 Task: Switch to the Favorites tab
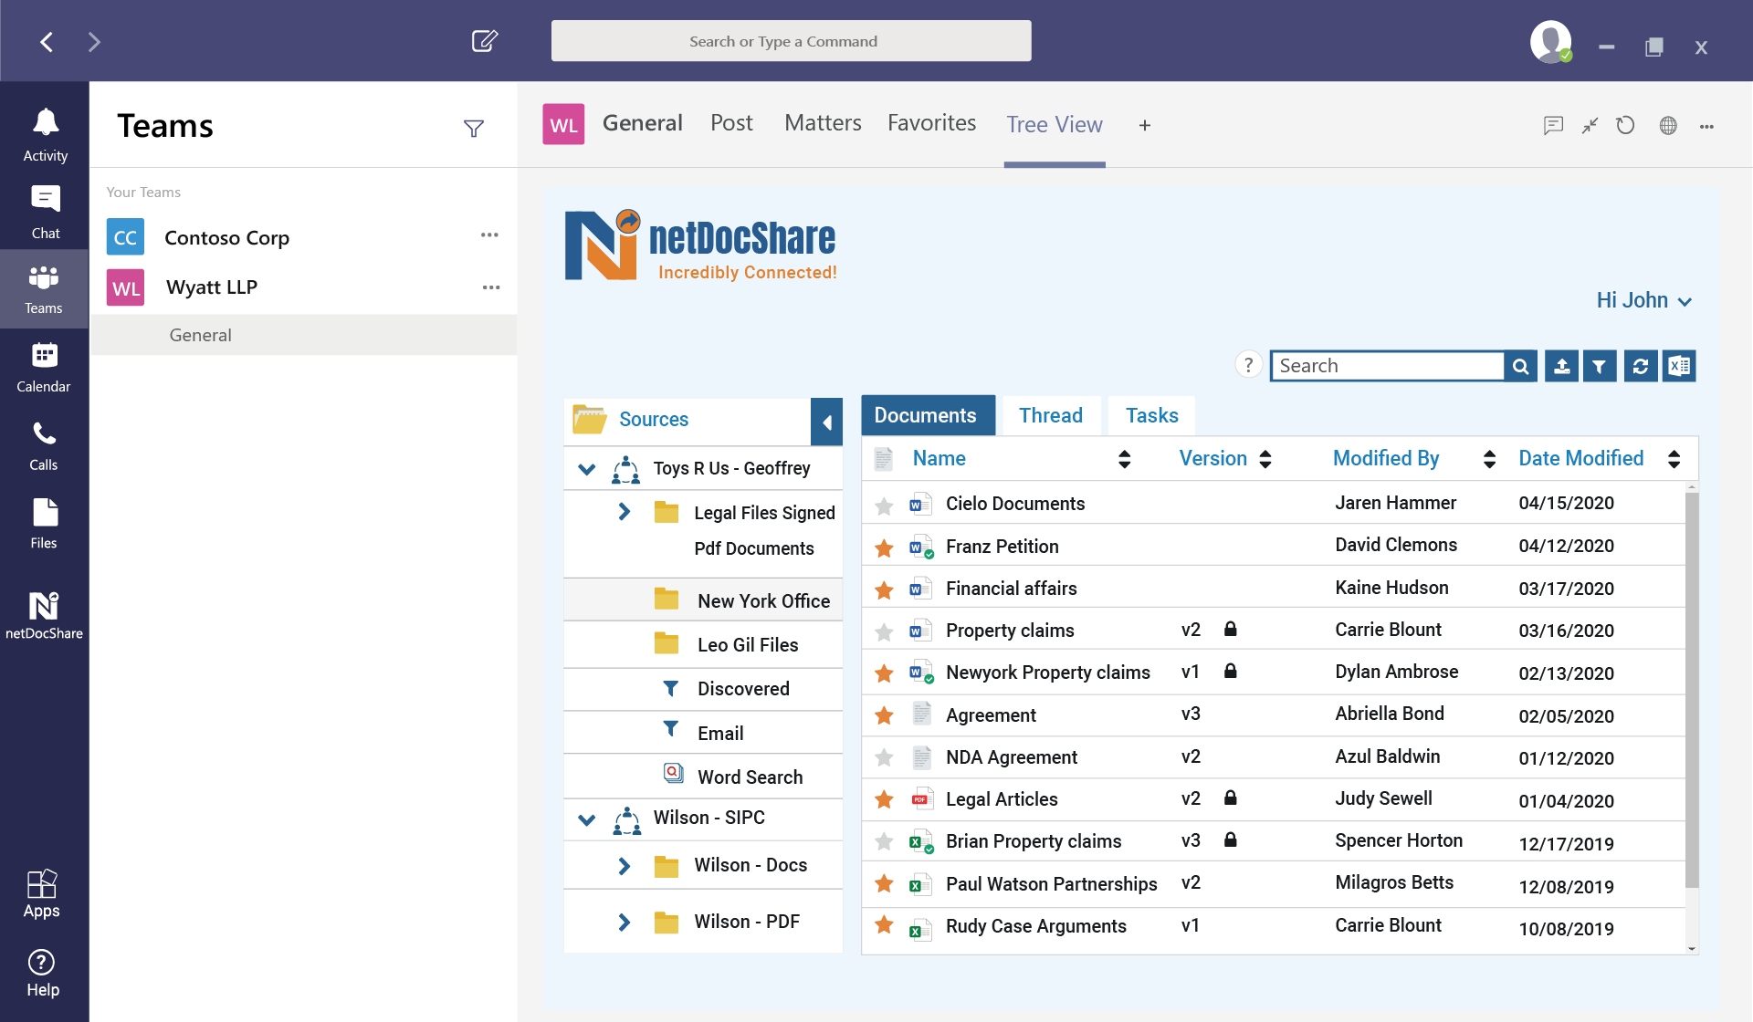[931, 123]
